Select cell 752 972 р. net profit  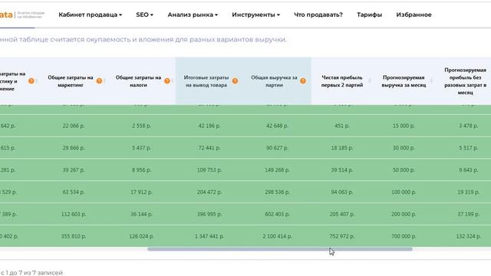coord(342,236)
